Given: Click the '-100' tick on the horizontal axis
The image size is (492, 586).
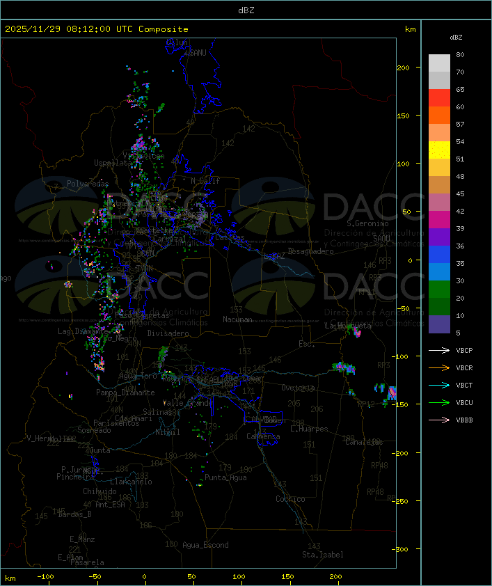Looking at the screenshot, I should 45,577.
